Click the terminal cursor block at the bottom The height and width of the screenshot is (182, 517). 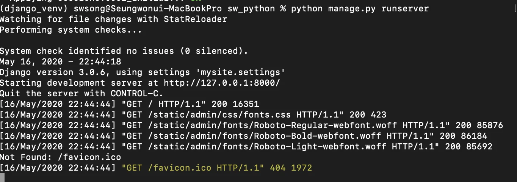(x=2, y=177)
